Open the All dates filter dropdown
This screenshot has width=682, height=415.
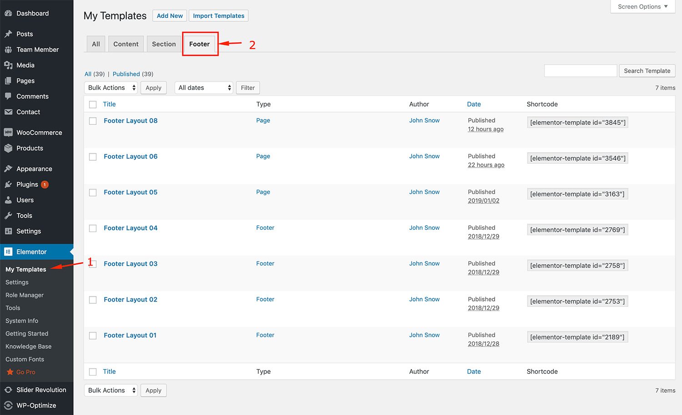[204, 88]
